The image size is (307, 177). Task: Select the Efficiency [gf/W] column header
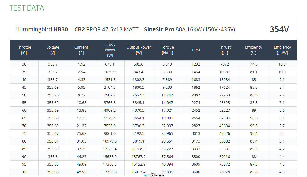pyautogui.click(x=282, y=50)
